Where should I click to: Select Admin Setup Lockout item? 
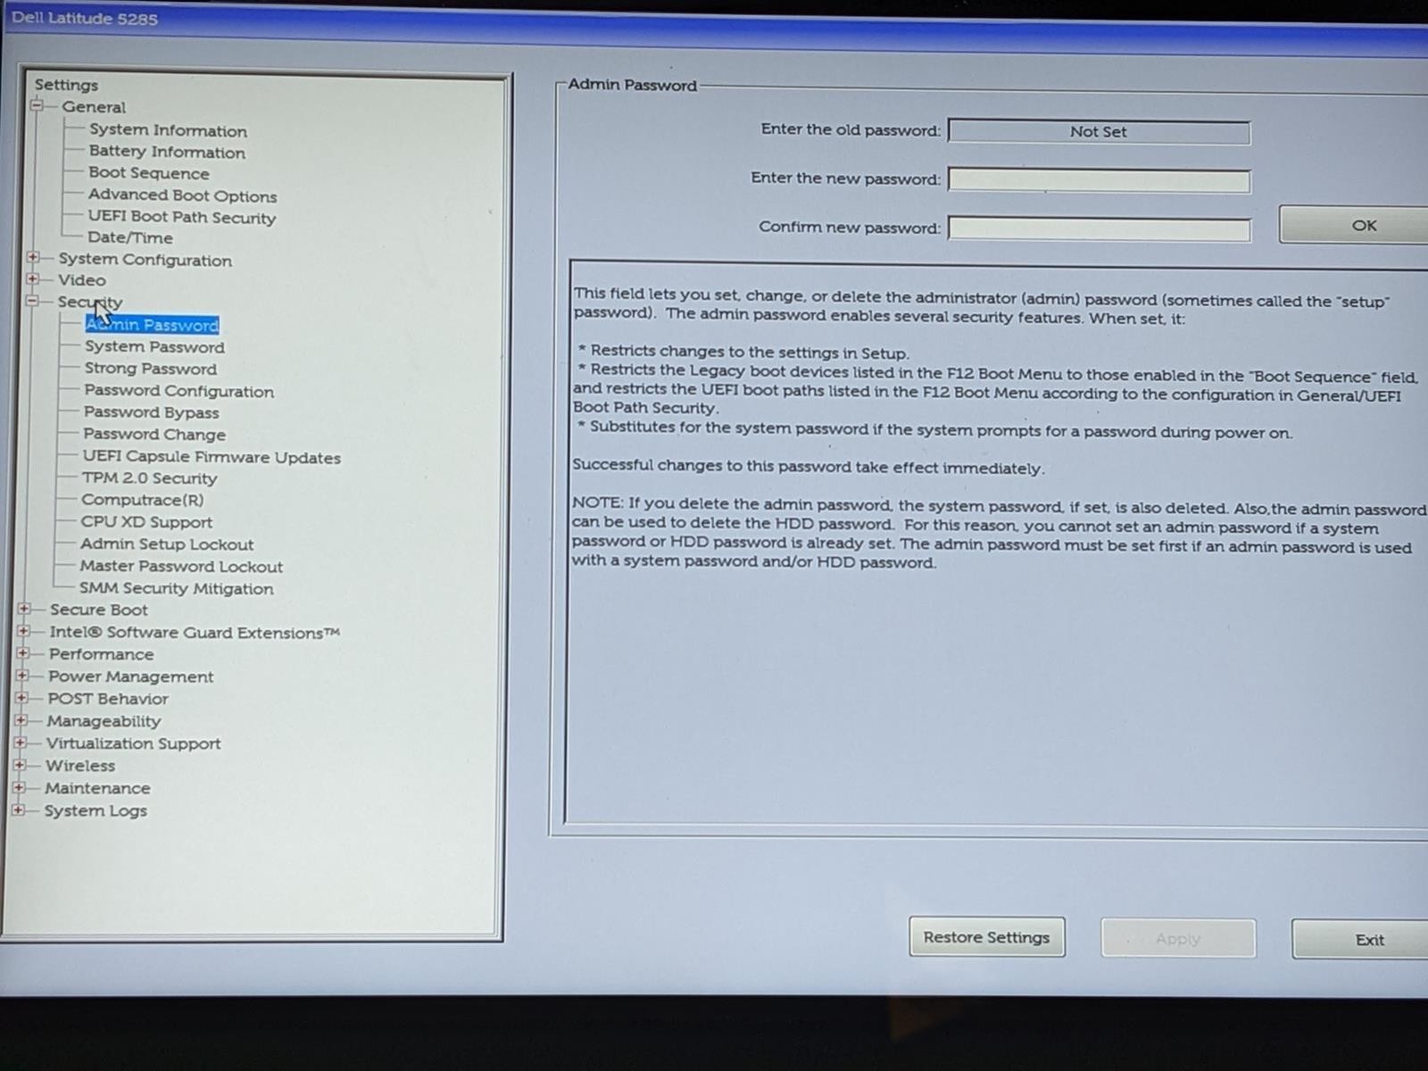click(x=167, y=544)
